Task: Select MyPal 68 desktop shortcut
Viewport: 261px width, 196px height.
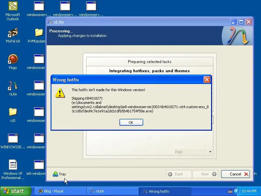Action: click(13, 36)
